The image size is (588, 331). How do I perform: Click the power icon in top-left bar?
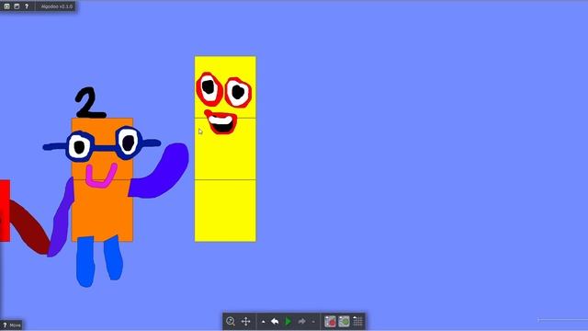pyautogui.click(x=6, y=6)
